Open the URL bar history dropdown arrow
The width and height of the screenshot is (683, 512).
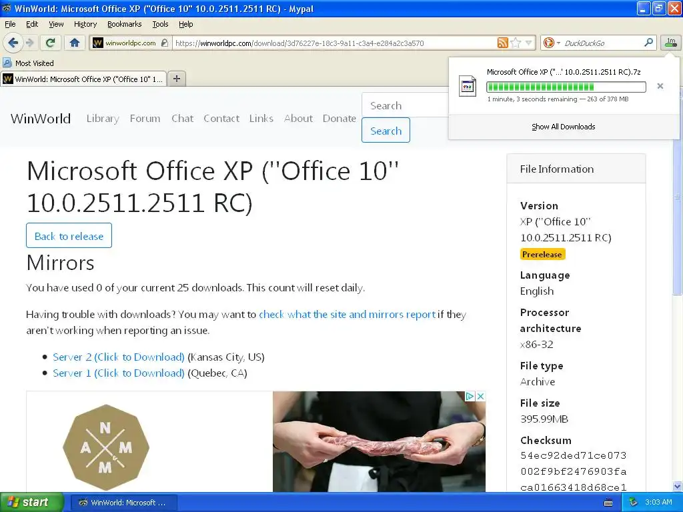528,43
